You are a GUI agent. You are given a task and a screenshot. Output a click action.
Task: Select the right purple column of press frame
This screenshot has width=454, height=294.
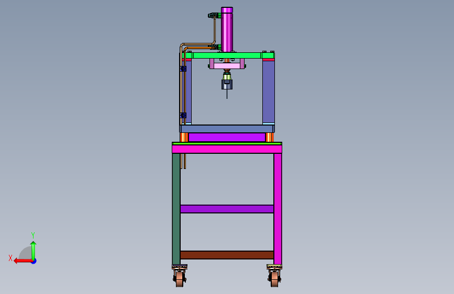click(x=269, y=92)
